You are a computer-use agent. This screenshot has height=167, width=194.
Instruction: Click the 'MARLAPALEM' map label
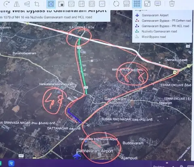121,69
